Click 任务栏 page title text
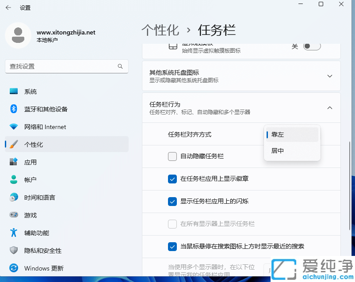 [217, 30]
